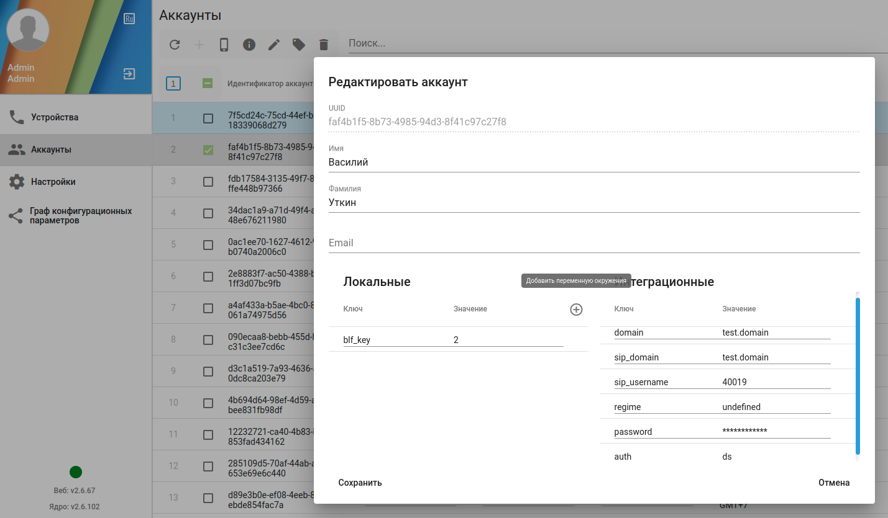This screenshot has height=518, width=888.
Task: Toggle the select-all header checkbox
Action: tap(208, 83)
